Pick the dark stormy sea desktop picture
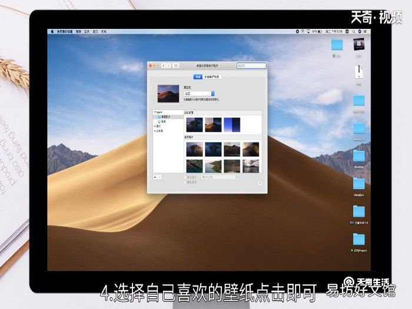The width and height of the screenshot is (412, 309). (232, 166)
